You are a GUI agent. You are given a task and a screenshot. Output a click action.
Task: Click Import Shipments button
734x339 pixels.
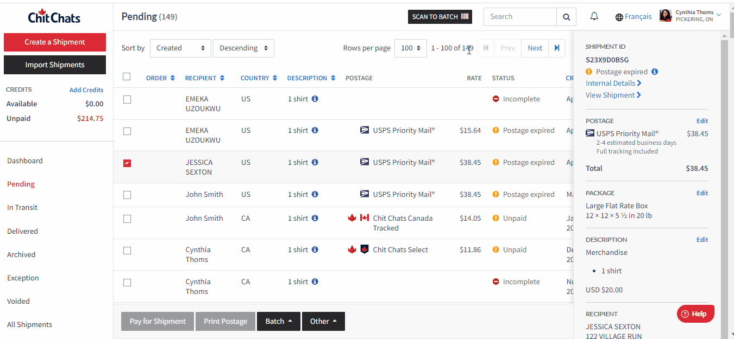point(55,65)
